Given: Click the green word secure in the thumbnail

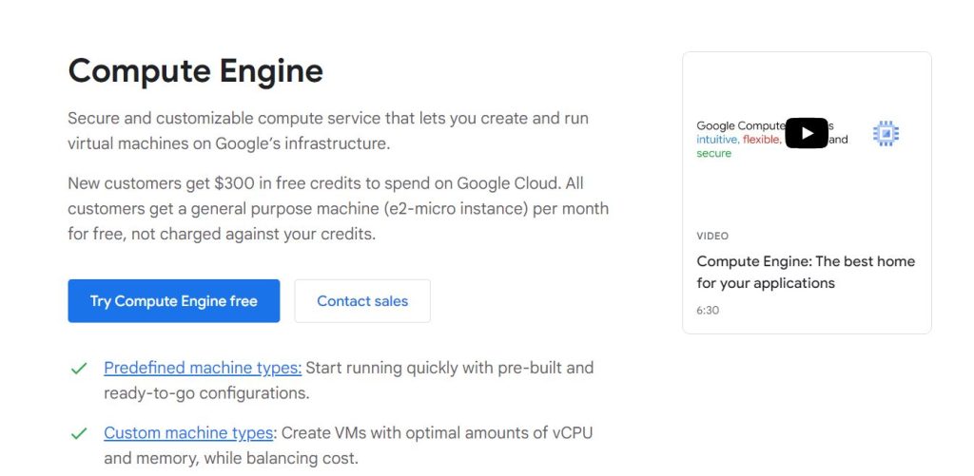Looking at the screenshot, I should point(713,153).
